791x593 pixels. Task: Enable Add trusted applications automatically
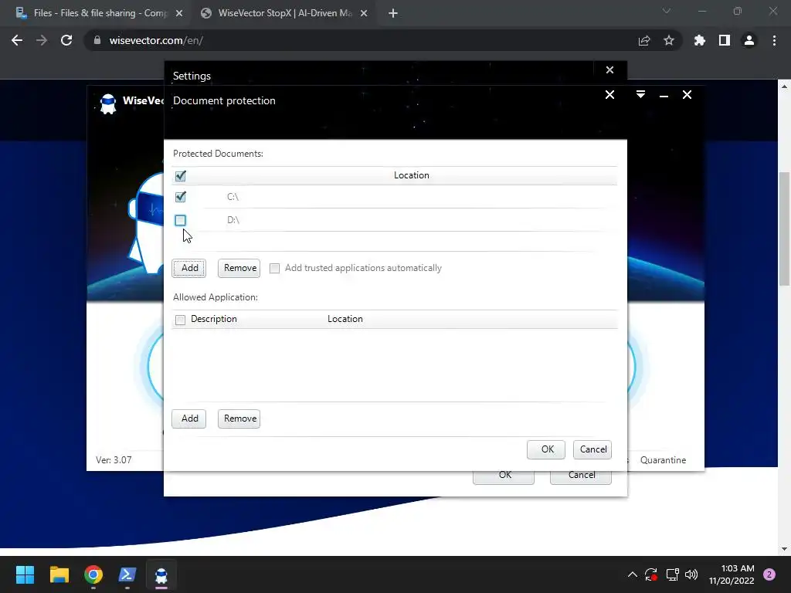(x=274, y=268)
